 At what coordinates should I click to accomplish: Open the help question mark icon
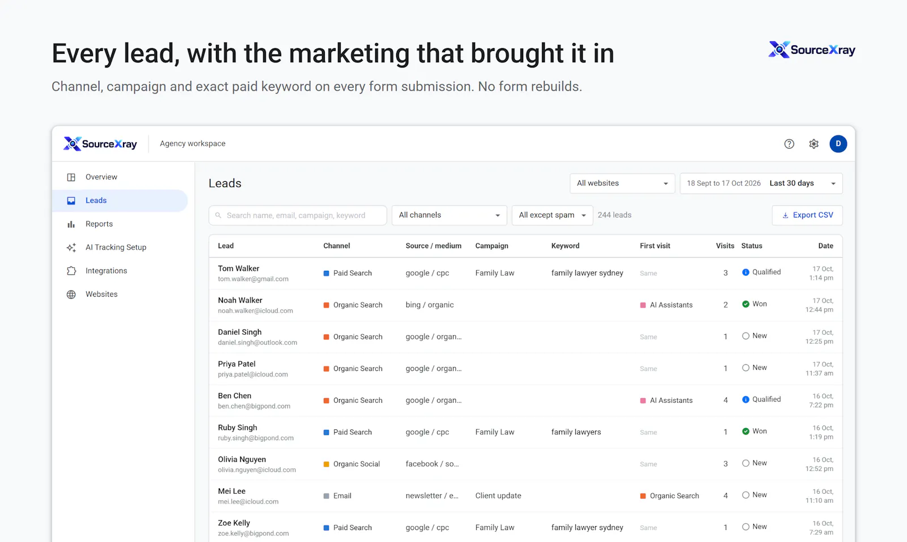pyautogui.click(x=789, y=144)
